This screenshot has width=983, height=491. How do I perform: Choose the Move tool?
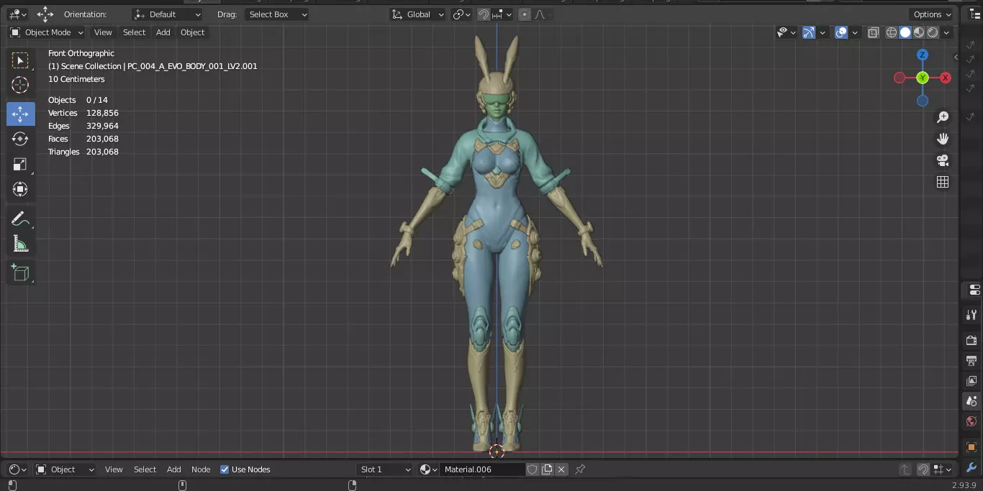tap(20, 114)
